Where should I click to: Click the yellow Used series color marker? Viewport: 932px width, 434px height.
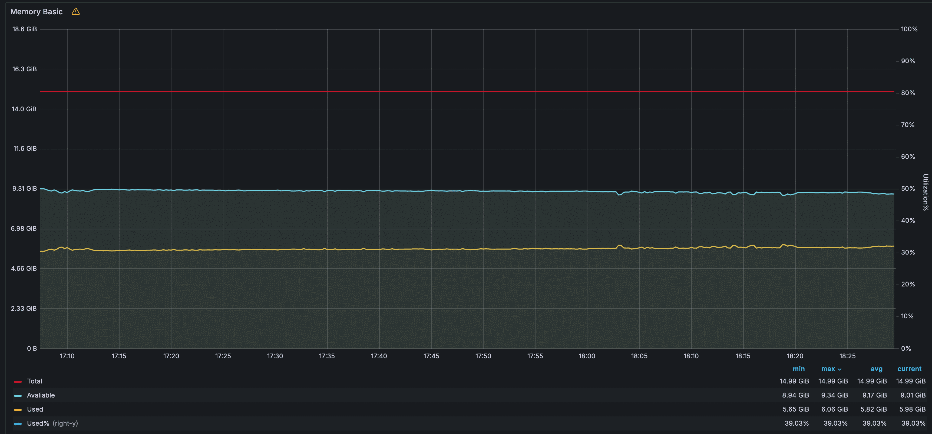point(18,410)
